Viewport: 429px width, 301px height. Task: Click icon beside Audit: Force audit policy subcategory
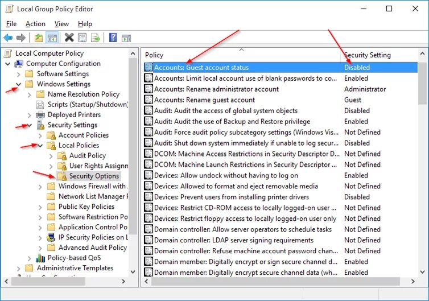pyautogui.click(x=148, y=132)
